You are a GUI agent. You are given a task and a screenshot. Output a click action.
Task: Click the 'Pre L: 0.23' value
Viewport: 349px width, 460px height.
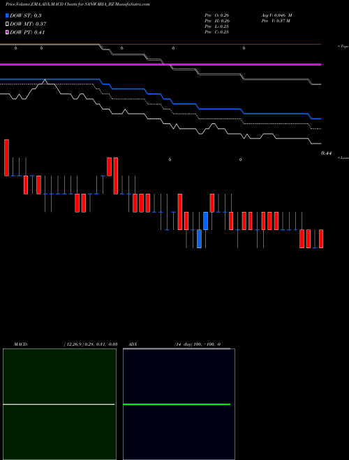217,26
